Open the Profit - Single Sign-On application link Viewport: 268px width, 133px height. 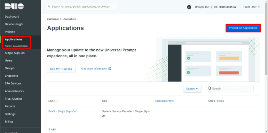(62, 111)
